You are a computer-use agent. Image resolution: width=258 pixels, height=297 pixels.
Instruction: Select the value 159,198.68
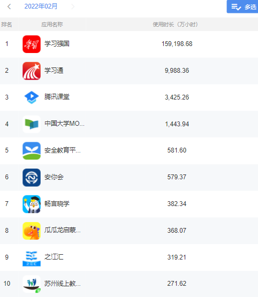[x=177, y=44]
